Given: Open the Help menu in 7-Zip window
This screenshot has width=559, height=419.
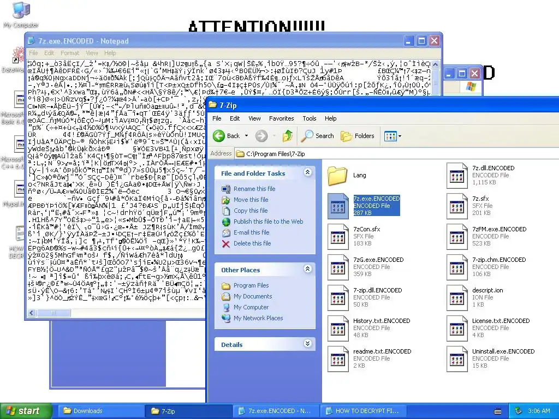Looking at the screenshot, I should point(330,118).
